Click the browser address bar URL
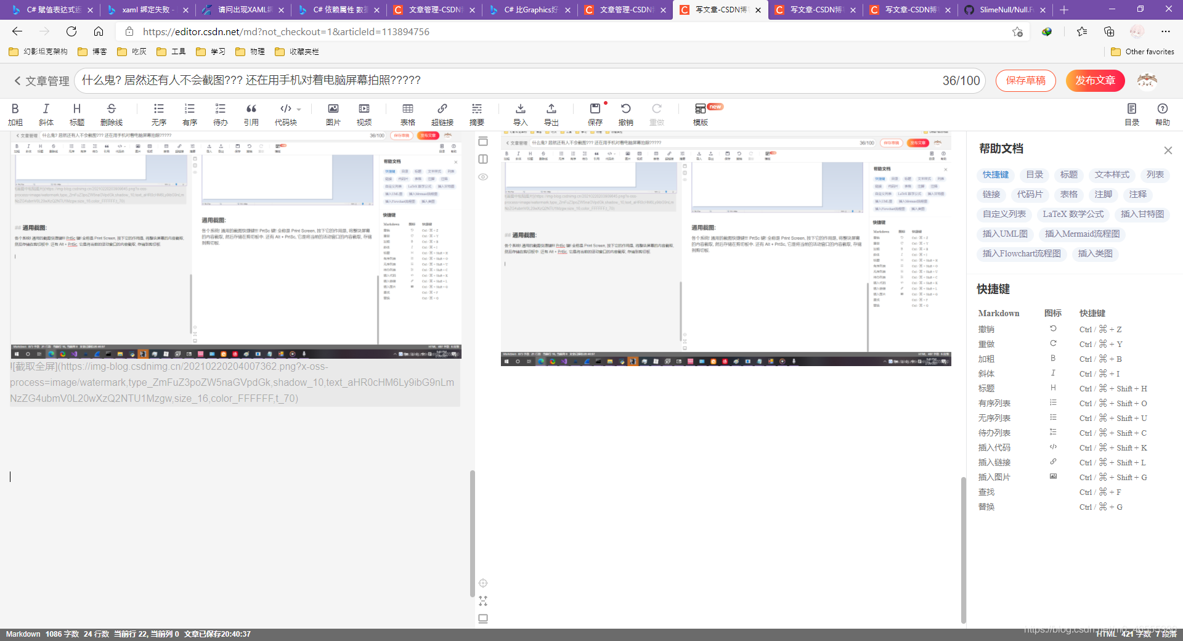The height and width of the screenshot is (641, 1183). pyautogui.click(x=286, y=31)
